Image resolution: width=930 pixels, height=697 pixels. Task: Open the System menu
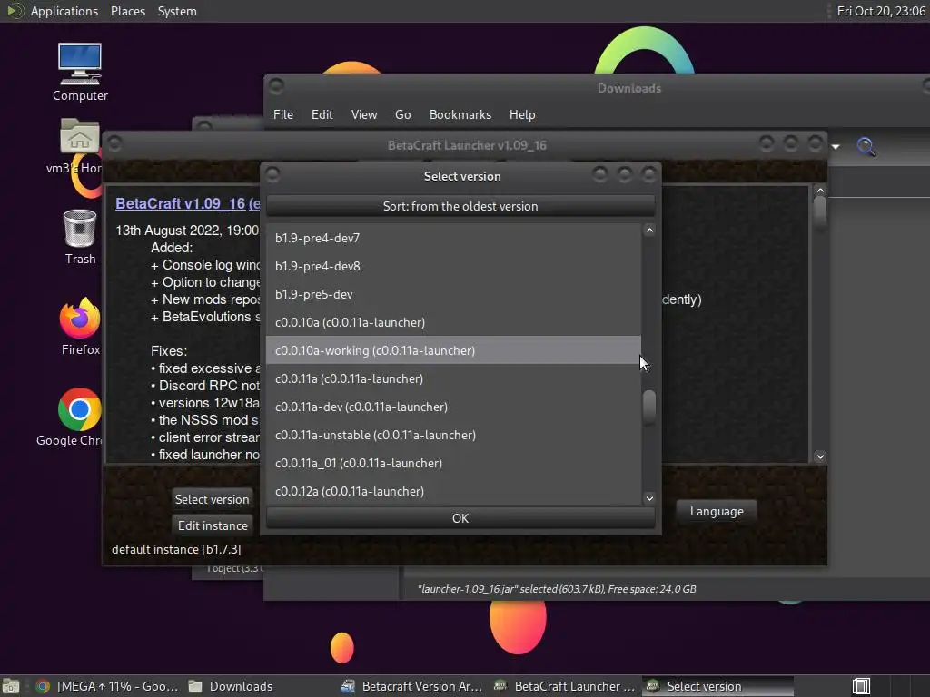pos(177,11)
